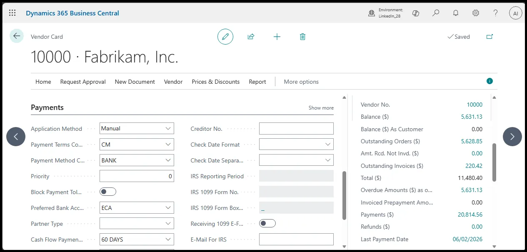
Task: Open the Outstanding Orders value 5,628.85
Action: pyautogui.click(x=472, y=141)
